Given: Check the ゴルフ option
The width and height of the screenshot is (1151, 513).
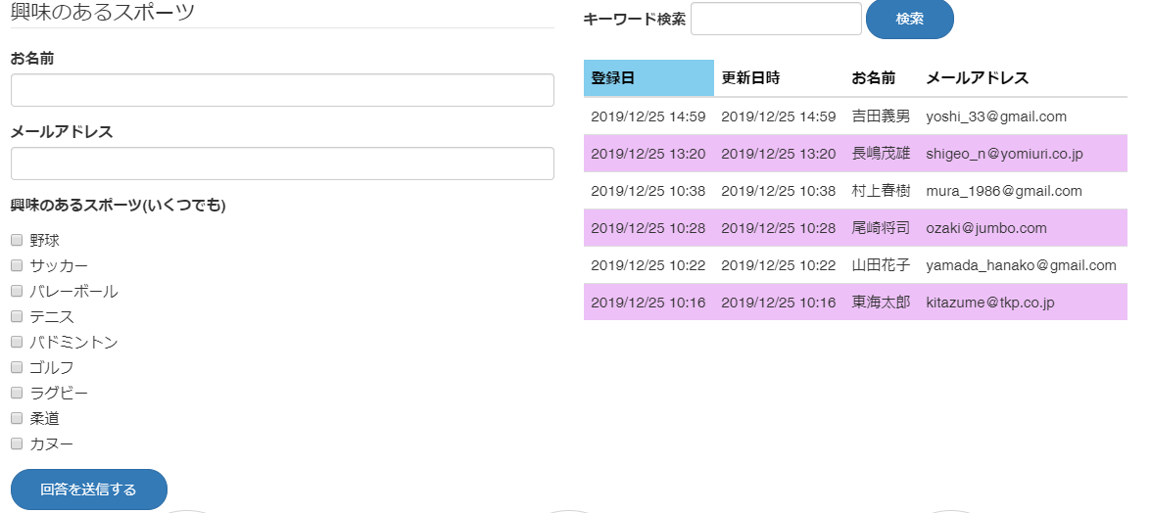Looking at the screenshot, I should (x=17, y=367).
